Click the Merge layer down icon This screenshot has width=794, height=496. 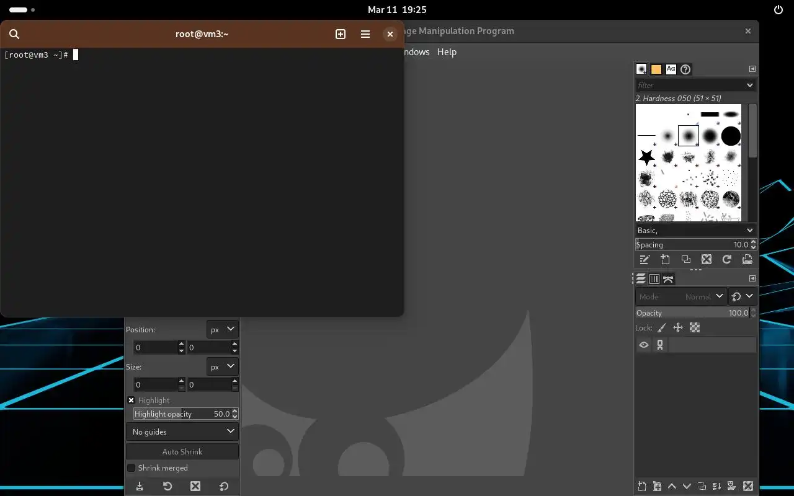[716, 486]
